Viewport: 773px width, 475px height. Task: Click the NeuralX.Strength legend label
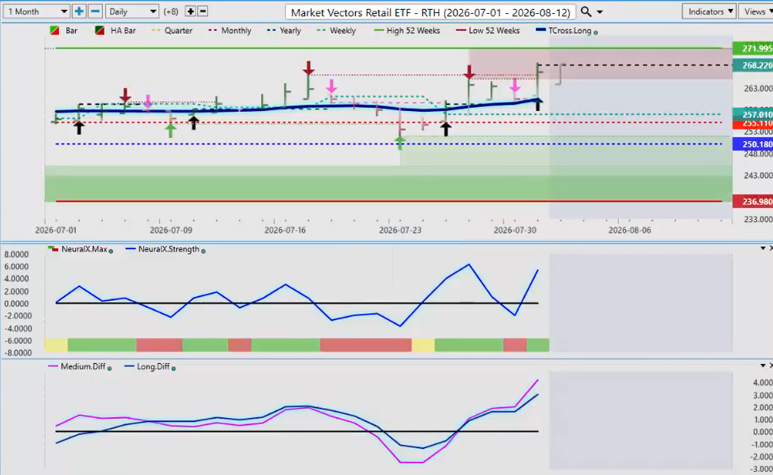(x=169, y=249)
